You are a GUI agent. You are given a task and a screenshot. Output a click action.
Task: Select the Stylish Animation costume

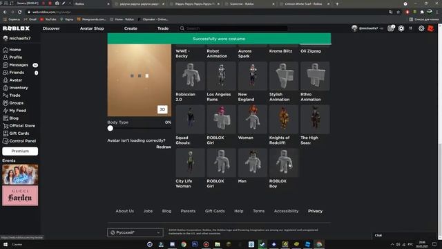(x=284, y=76)
